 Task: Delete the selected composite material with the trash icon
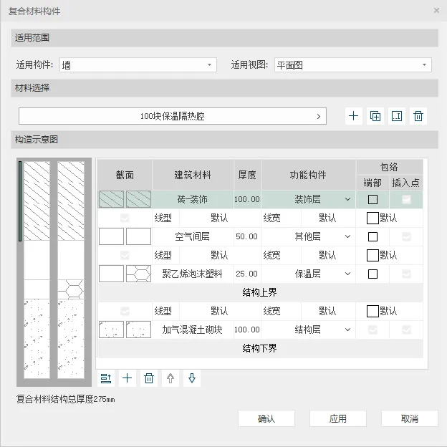(x=419, y=116)
